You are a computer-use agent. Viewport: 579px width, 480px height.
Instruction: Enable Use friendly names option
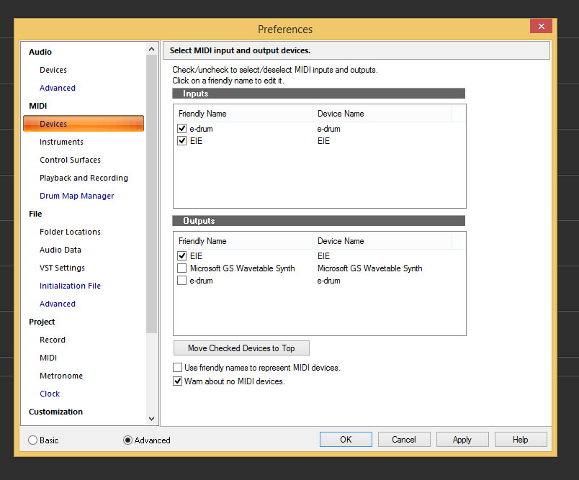click(178, 368)
